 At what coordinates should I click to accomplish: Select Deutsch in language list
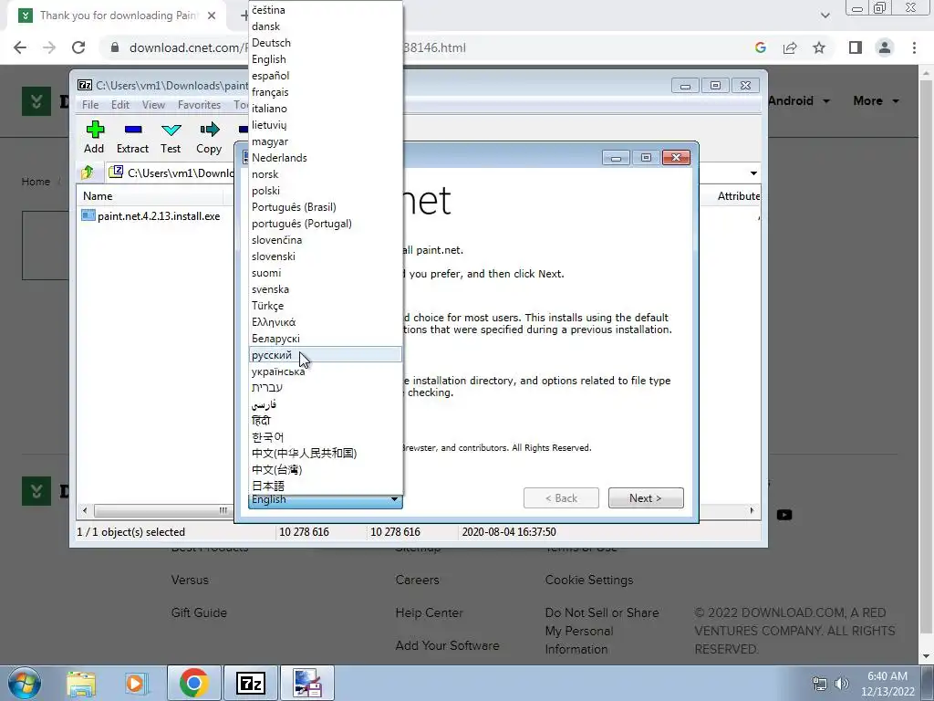[x=326, y=43]
